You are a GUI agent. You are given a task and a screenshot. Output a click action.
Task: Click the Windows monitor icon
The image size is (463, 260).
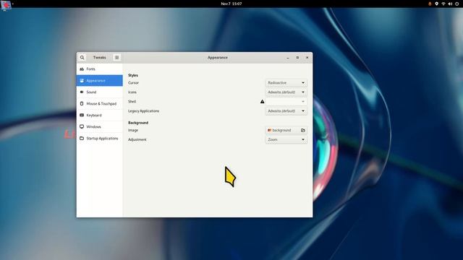82,126
